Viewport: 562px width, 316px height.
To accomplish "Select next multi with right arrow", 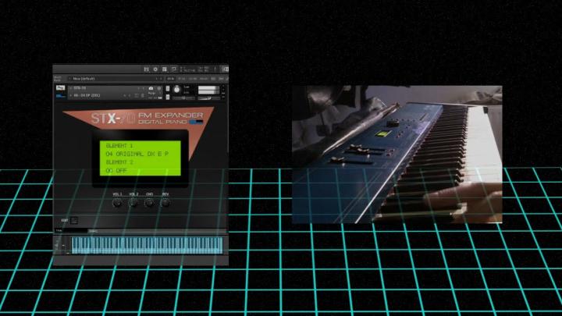I will [161, 79].
